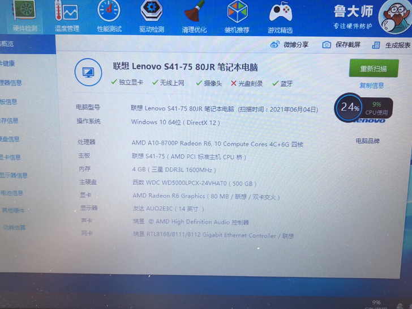Select 硬盘信息 in the sidebar
The width and height of the screenshot is (412, 309).
(10, 139)
